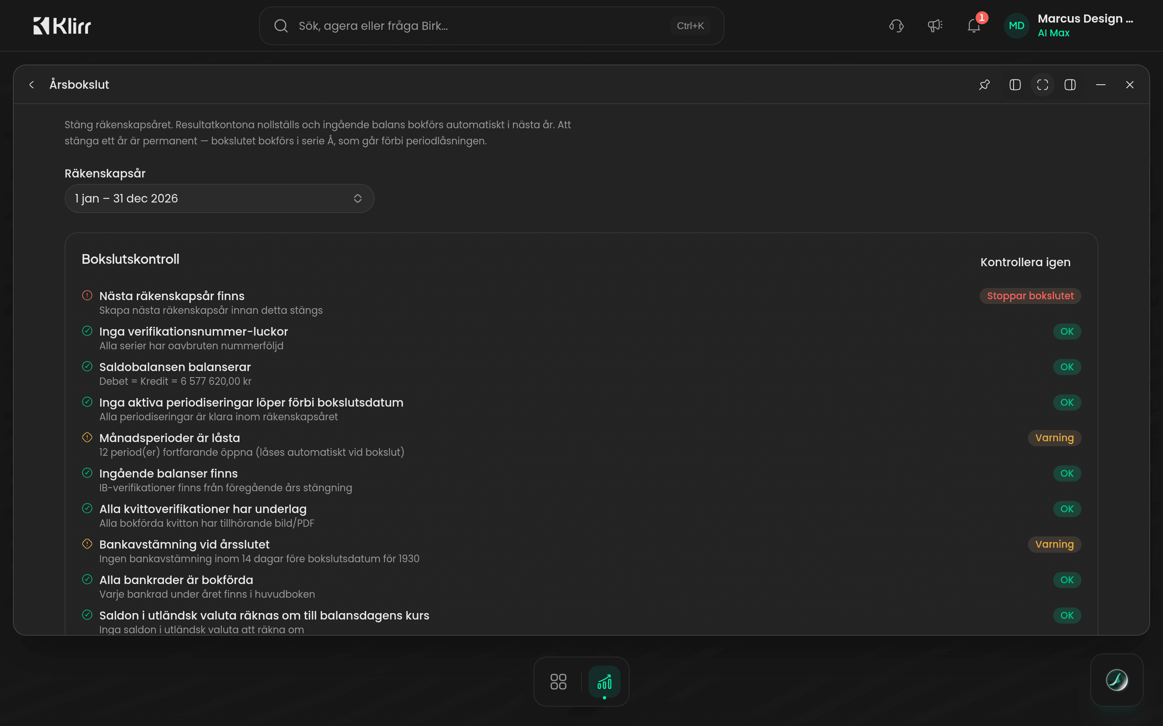Click the warning icon beside Månadsperioder är låsta

point(87,438)
